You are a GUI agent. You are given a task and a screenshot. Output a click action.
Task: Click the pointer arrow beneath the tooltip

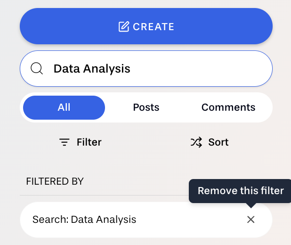(x=251, y=205)
